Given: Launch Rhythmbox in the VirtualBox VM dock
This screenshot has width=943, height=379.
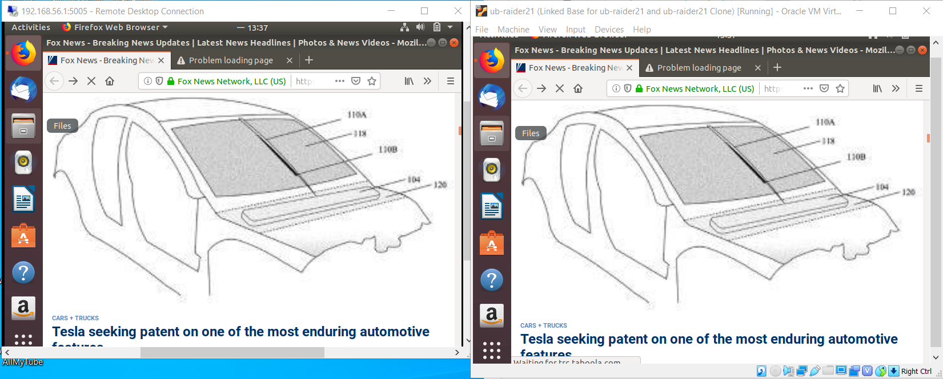Looking at the screenshot, I should click(x=492, y=170).
